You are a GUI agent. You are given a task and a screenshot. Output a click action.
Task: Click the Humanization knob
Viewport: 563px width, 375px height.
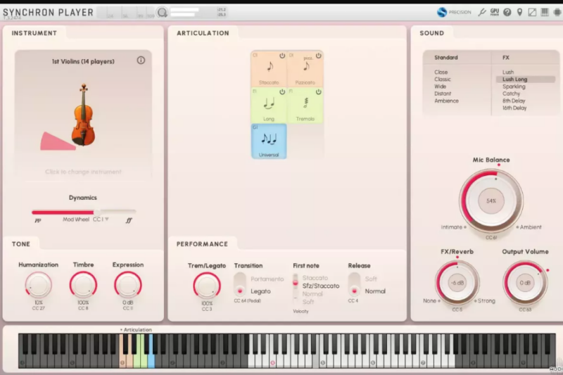click(x=39, y=284)
